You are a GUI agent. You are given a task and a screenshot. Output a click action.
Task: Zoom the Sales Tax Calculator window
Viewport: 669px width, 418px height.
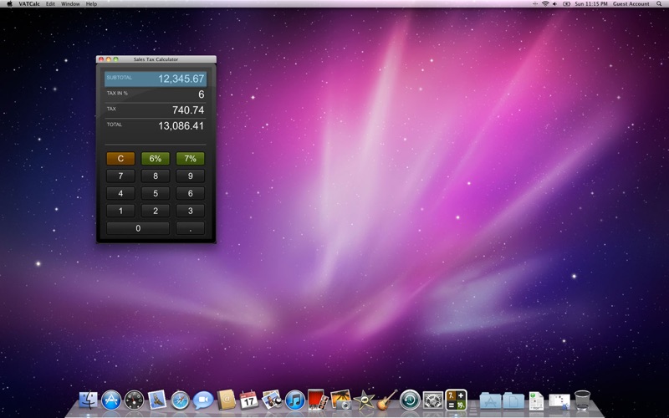click(x=115, y=59)
